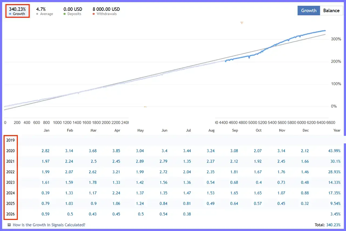Click the help icon beside growth calculation link
Viewport: 346px width, 231px height.
point(9,225)
